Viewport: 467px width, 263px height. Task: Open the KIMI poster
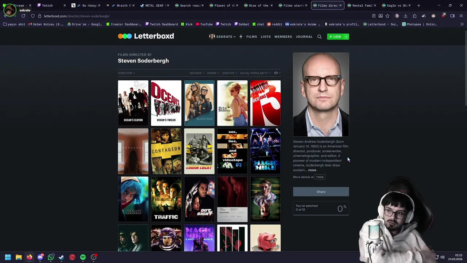click(133, 199)
